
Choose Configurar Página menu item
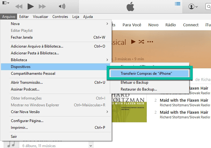point(56,121)
